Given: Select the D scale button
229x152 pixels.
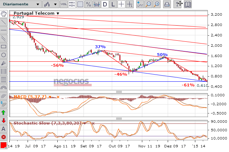Looking at the screenshot, I should click(105, 4).
